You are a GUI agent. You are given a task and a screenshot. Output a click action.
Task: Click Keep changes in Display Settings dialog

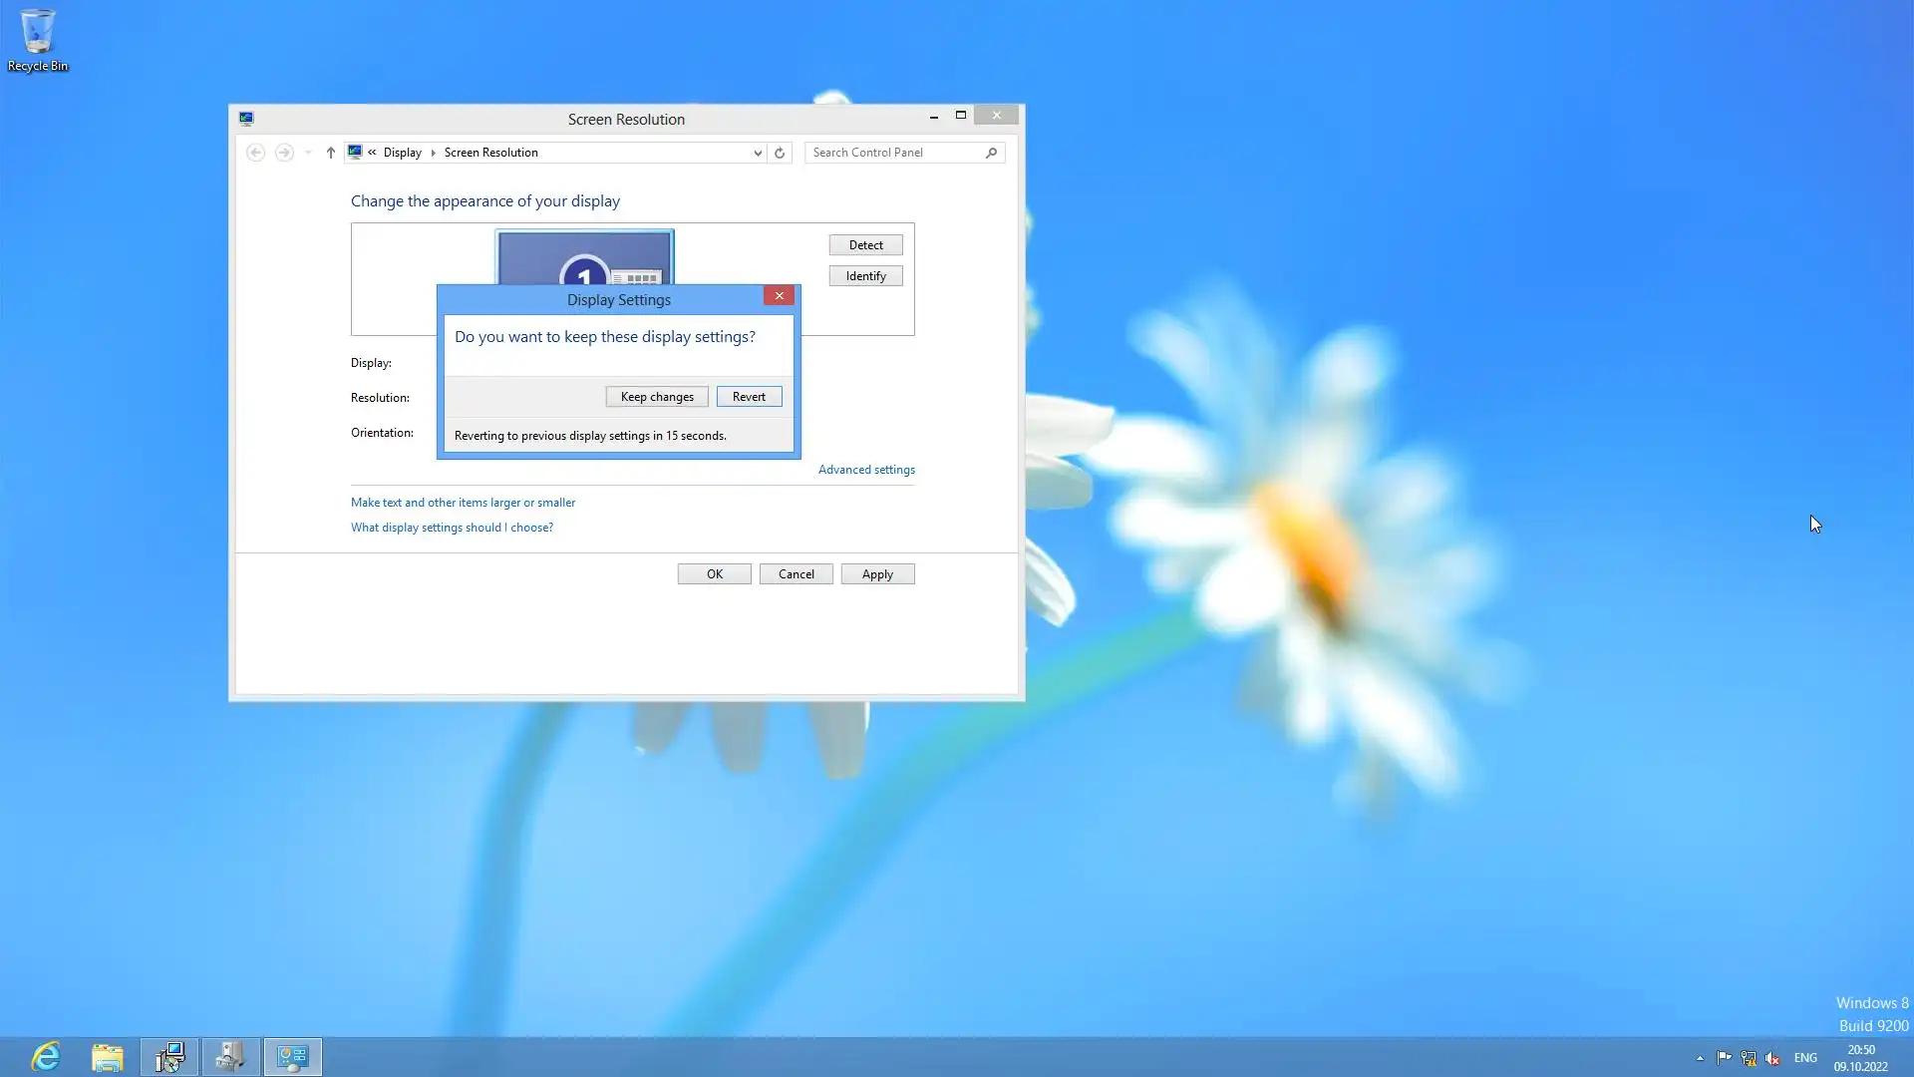[x=657, y=397]
